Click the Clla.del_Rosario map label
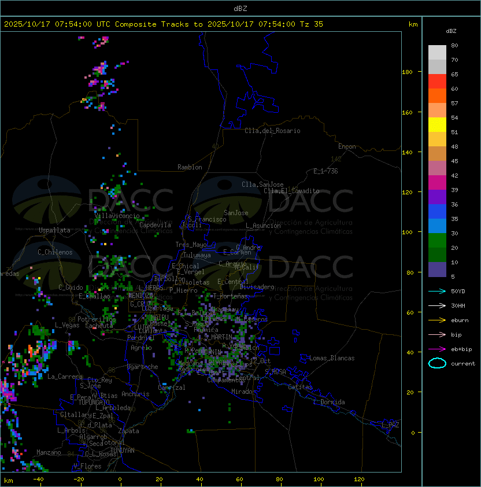481x487 pixels. (x=272, y=131)
